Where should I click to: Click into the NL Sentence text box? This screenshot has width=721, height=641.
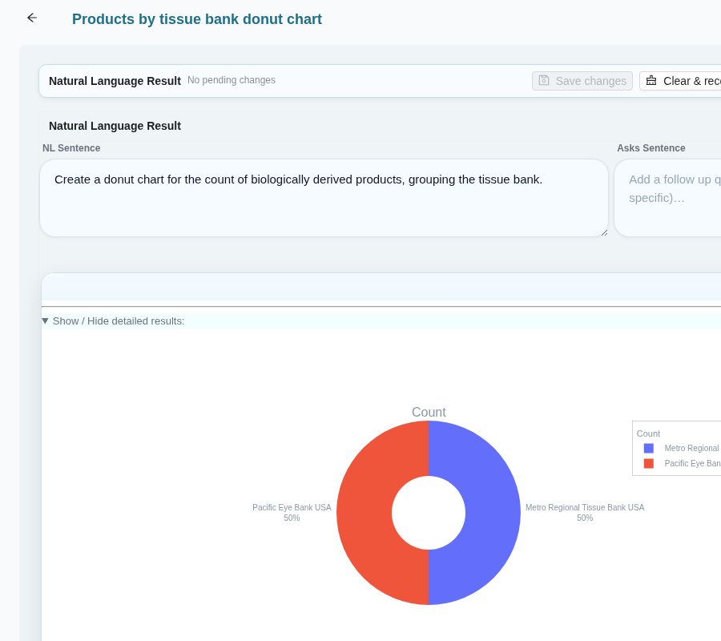pos(324,198)
